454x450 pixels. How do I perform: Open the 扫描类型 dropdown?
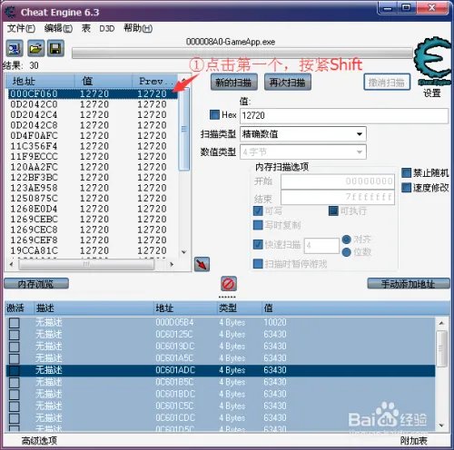tap(303, 134)
